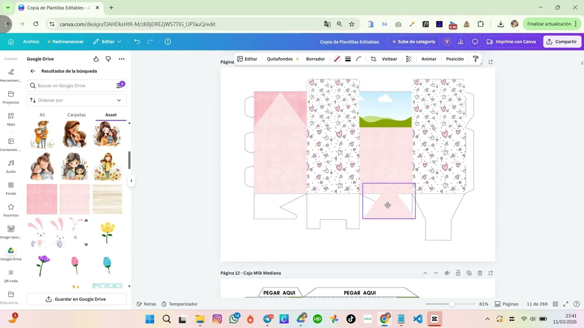Toggle the Páginas thumbnail strip
The height and width of the screenshot is (328, 584).
tap(506, 304)
